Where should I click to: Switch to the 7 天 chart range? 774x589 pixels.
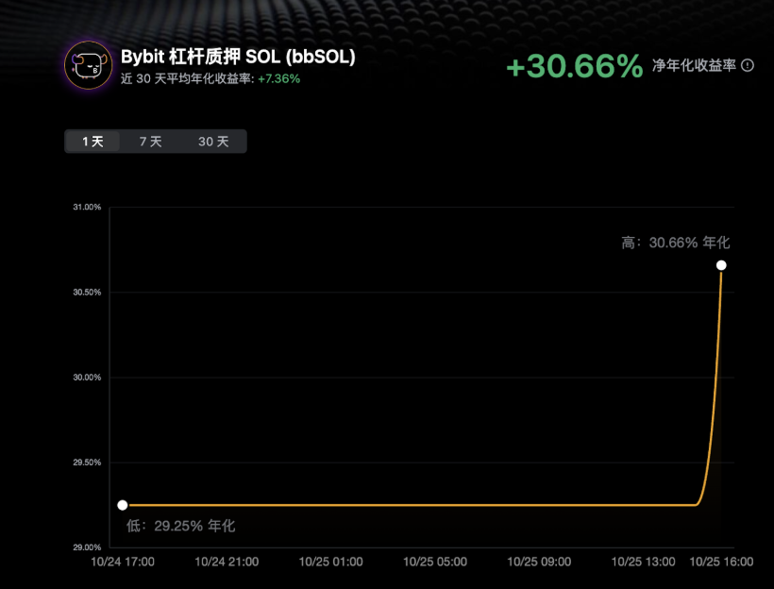tap(151, 142)
